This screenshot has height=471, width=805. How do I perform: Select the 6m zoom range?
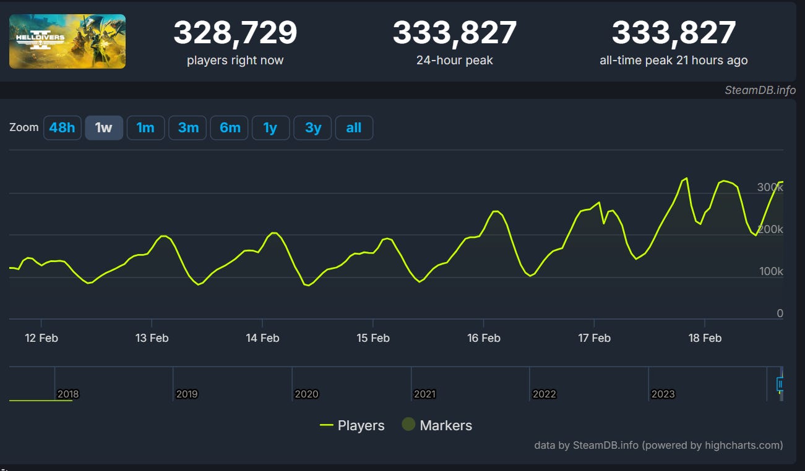229,127
